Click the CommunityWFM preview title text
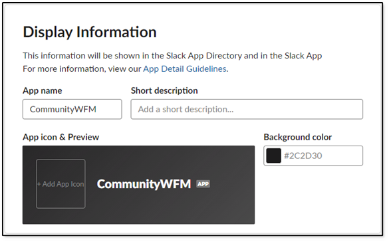389x242 pixels. coord(144,184)
